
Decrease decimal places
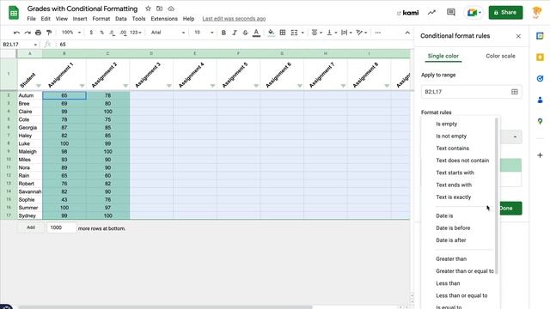pos(112,33)
